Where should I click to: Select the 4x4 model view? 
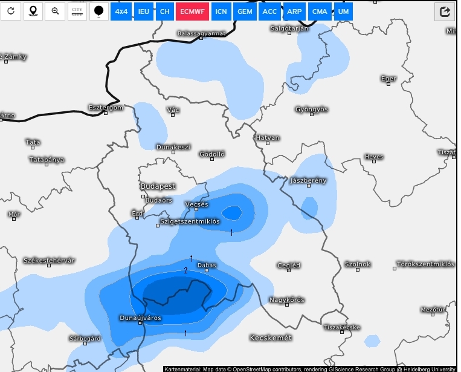click(x=121, y=11)
